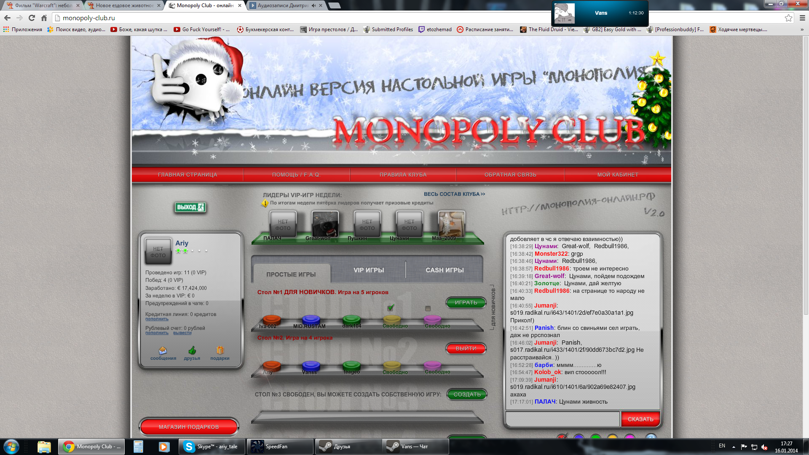Switch to ПРОСТЫЕ ИГРЫ tab
This screenshot has height=455, width=809.
click(291, 274)
